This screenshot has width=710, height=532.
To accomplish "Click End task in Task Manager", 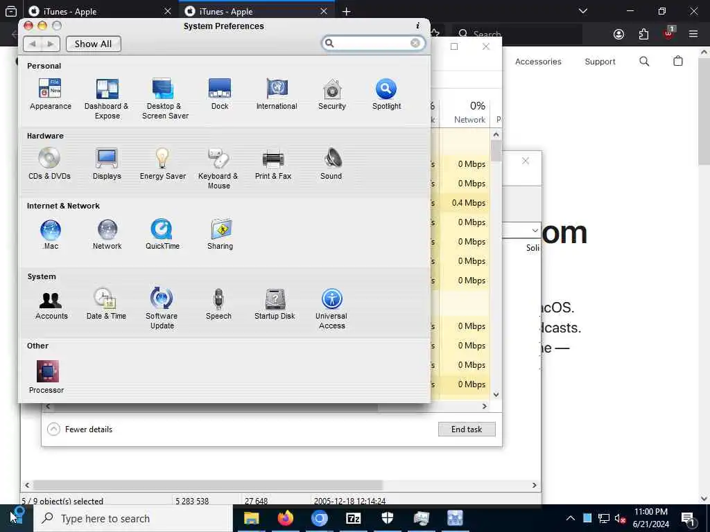I will tap(467, 429).
